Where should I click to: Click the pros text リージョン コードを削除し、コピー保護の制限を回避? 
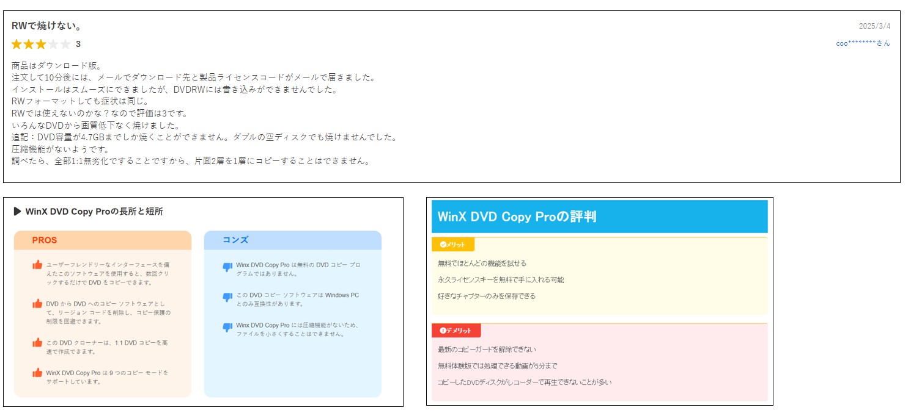click(108, 312)
